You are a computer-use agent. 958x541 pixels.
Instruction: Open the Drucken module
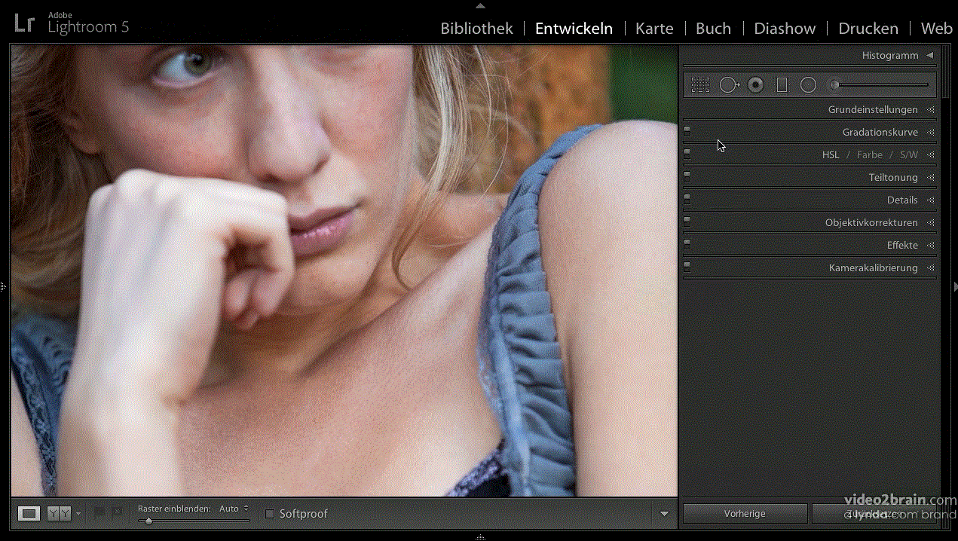[x=868, y=29]
